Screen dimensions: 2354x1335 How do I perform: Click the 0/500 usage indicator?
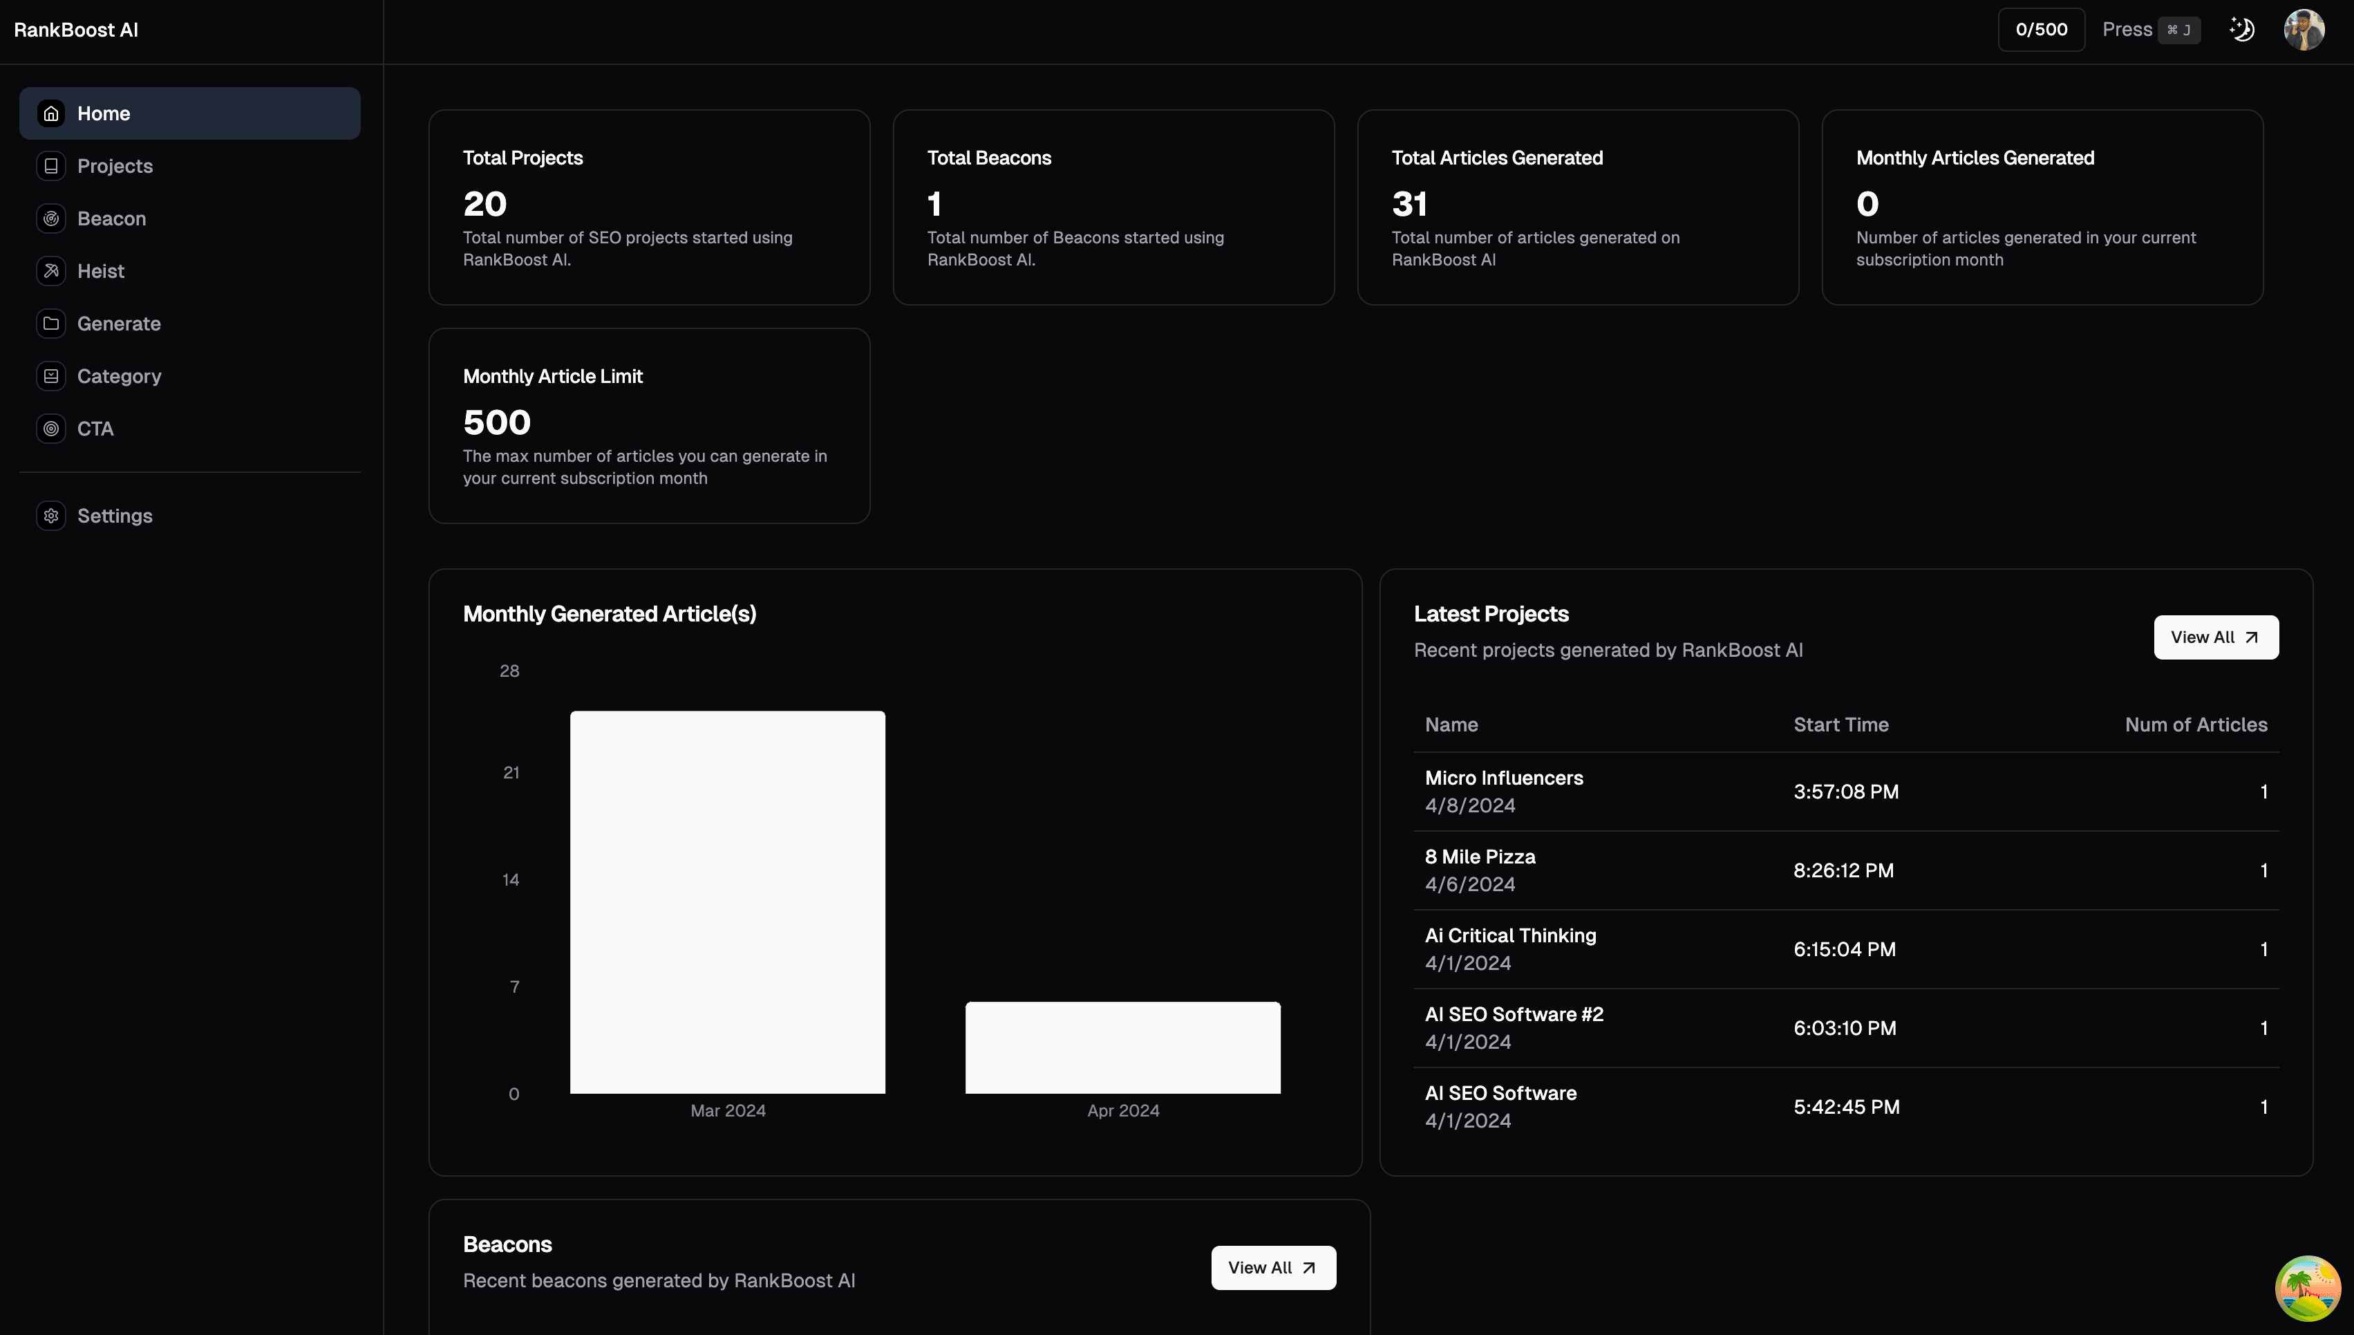click(2041, 29)
